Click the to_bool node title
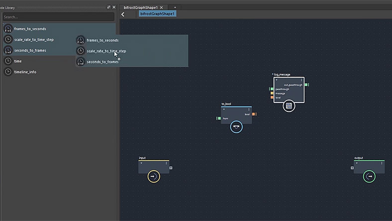This screenshot has height=221, width=392. tap(226, 104)
